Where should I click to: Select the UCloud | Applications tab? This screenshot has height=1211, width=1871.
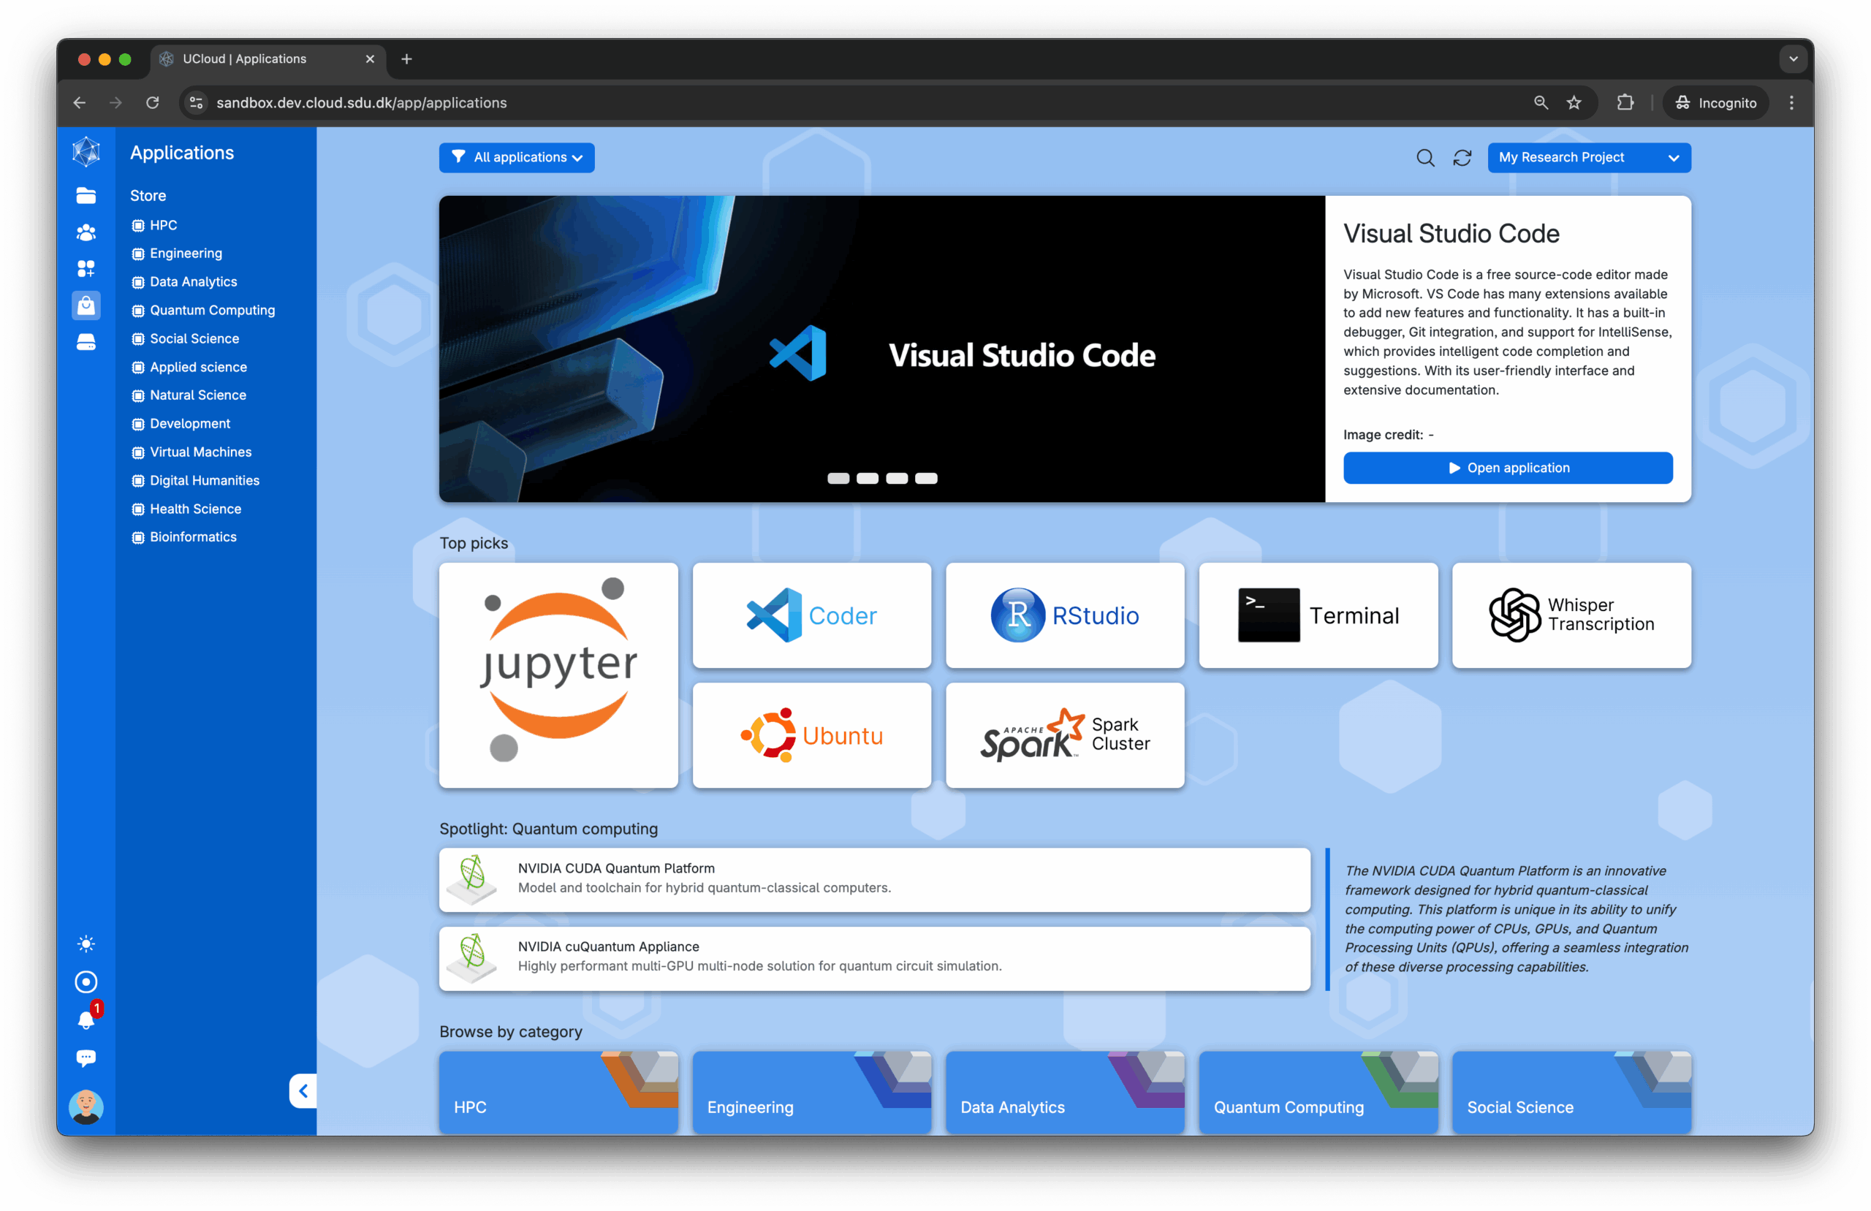coord(268,59)
